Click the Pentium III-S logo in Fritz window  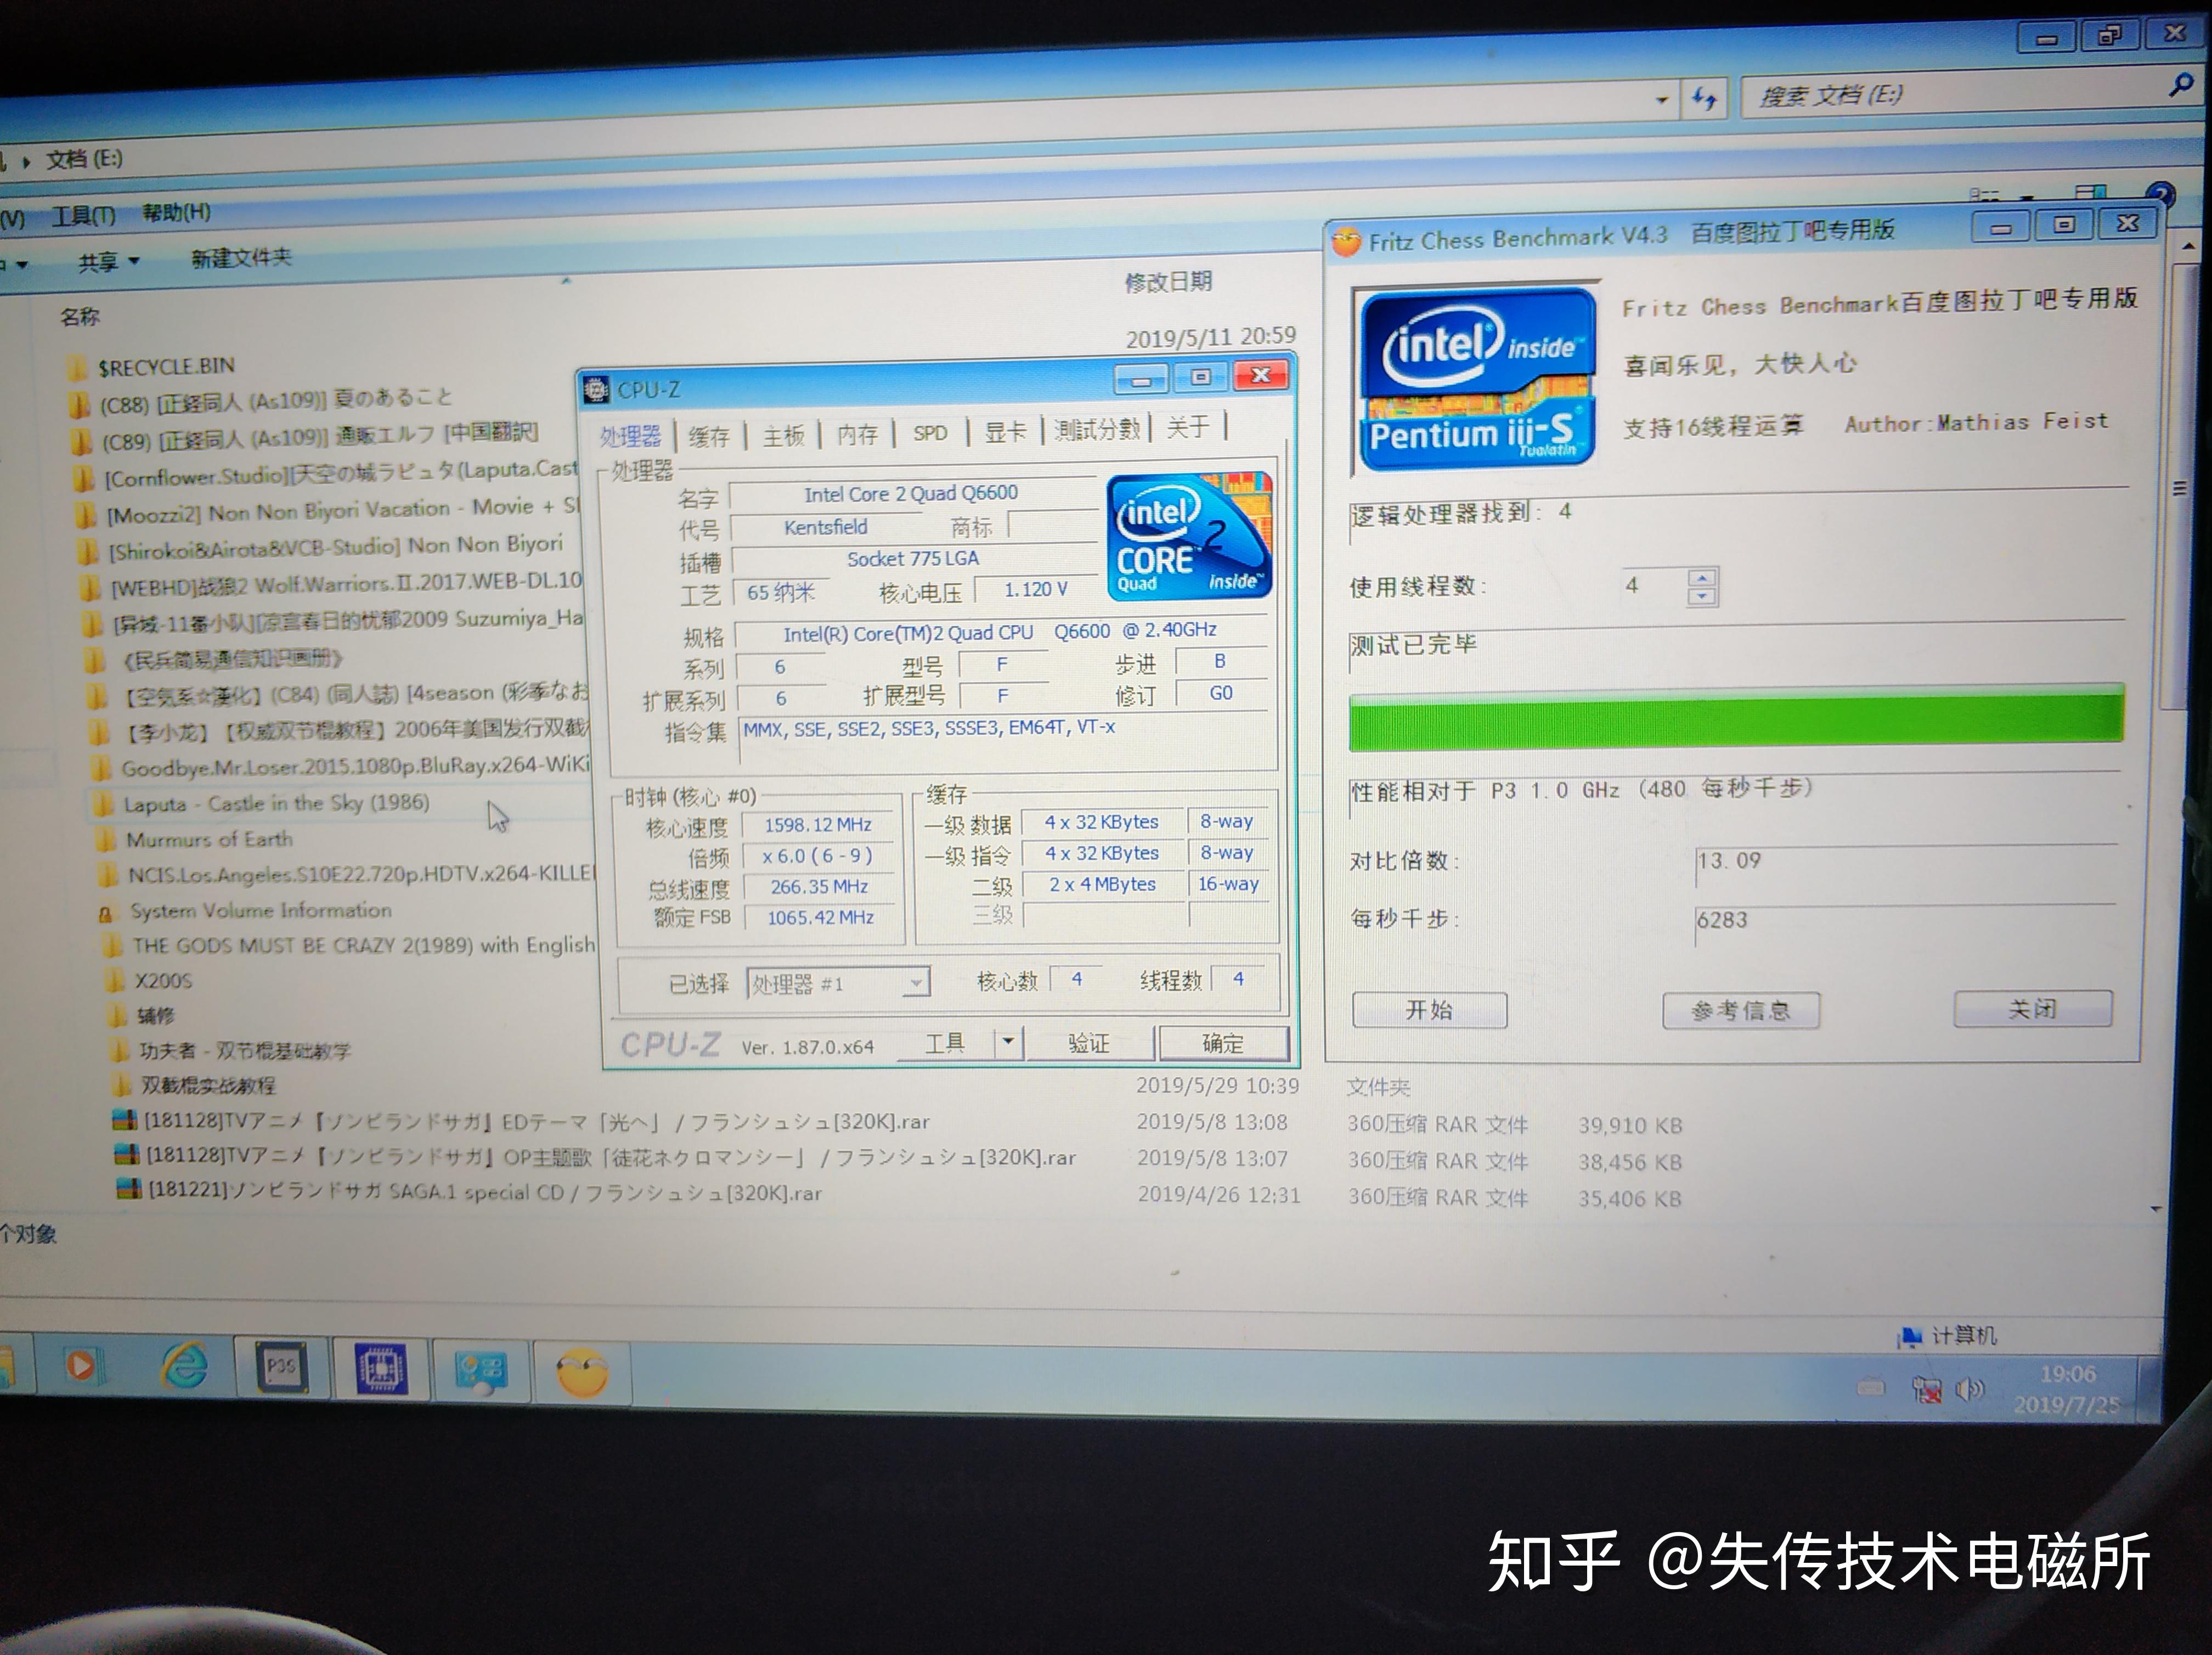point(1477,379)
